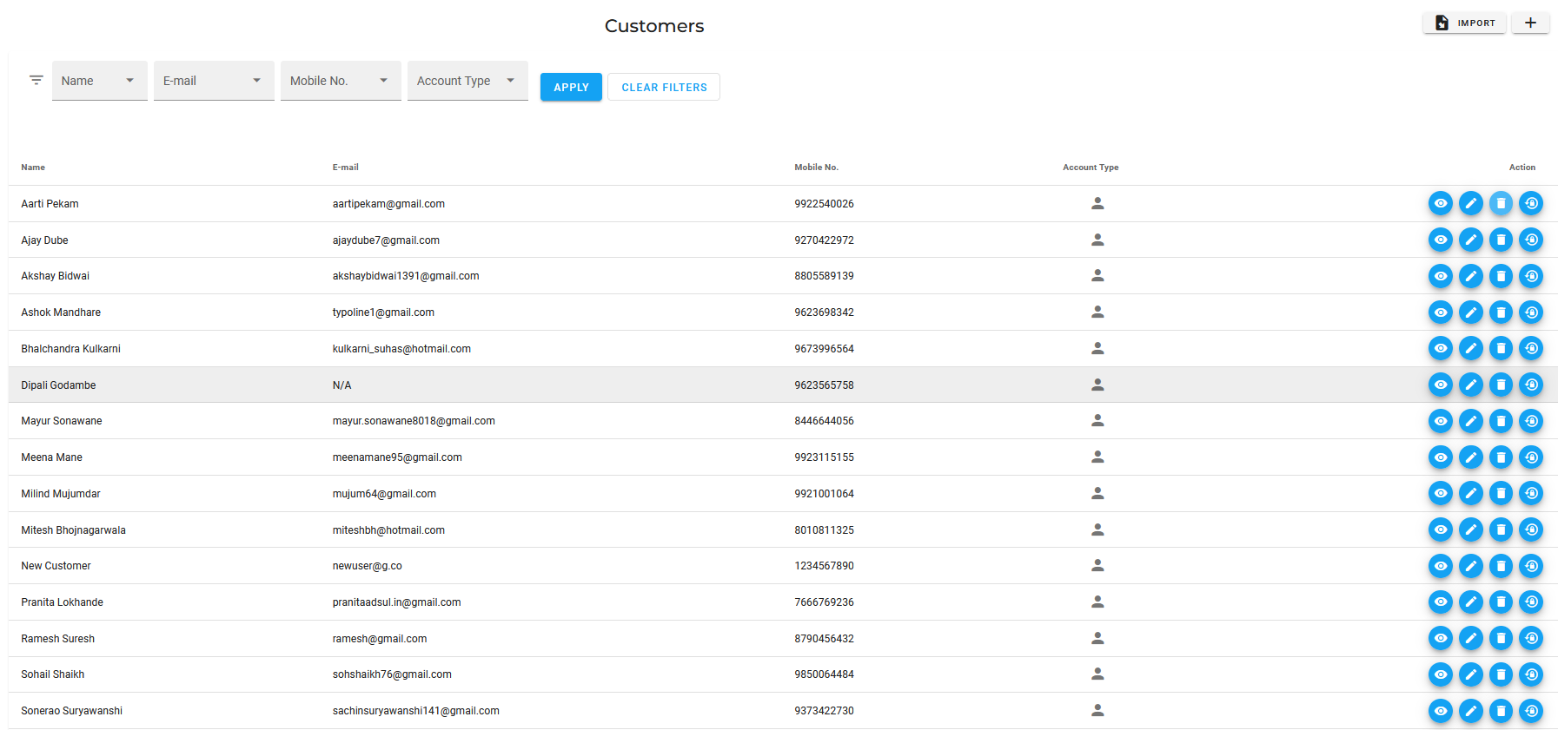The height and width of the screenshot is (730, 1558).
Task: Edit Mayur Sonawane's customer details
Action: click(x=1470, y=421)
